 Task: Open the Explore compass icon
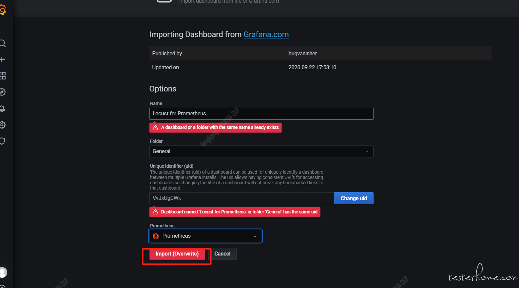(3, 92)
